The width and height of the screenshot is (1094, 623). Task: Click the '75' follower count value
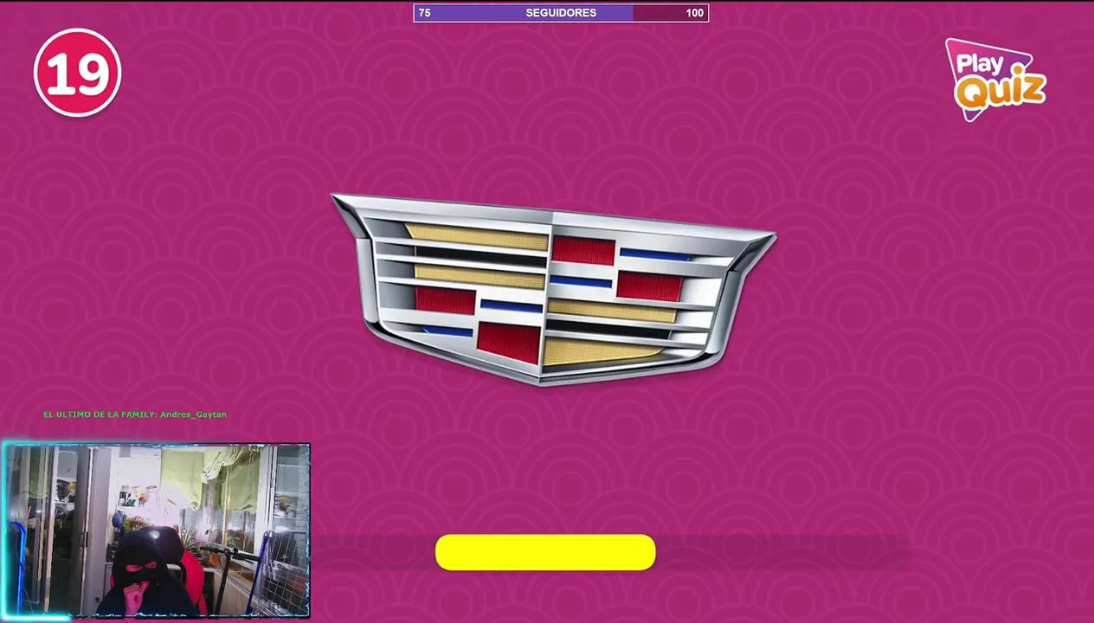click(x=424, y=13)
